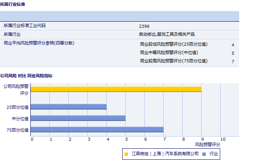Click the 行业 legend label
Viewport: 265px width, 162px height.
214,154
